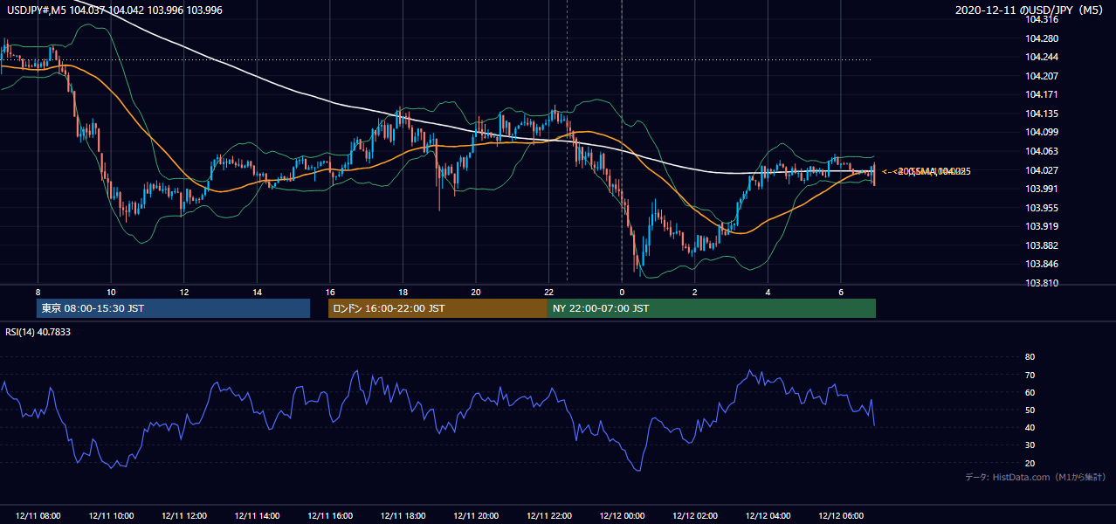Viewport: 1116px width, 524px height.
Task: Click bottom time label 12/12 02:00
Action: coord(694,516)
